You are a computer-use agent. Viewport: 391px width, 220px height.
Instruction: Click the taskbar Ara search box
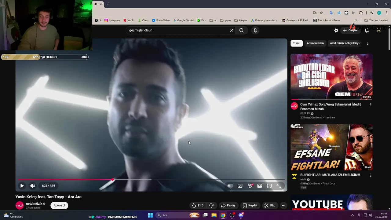click(x=178, y=215)
